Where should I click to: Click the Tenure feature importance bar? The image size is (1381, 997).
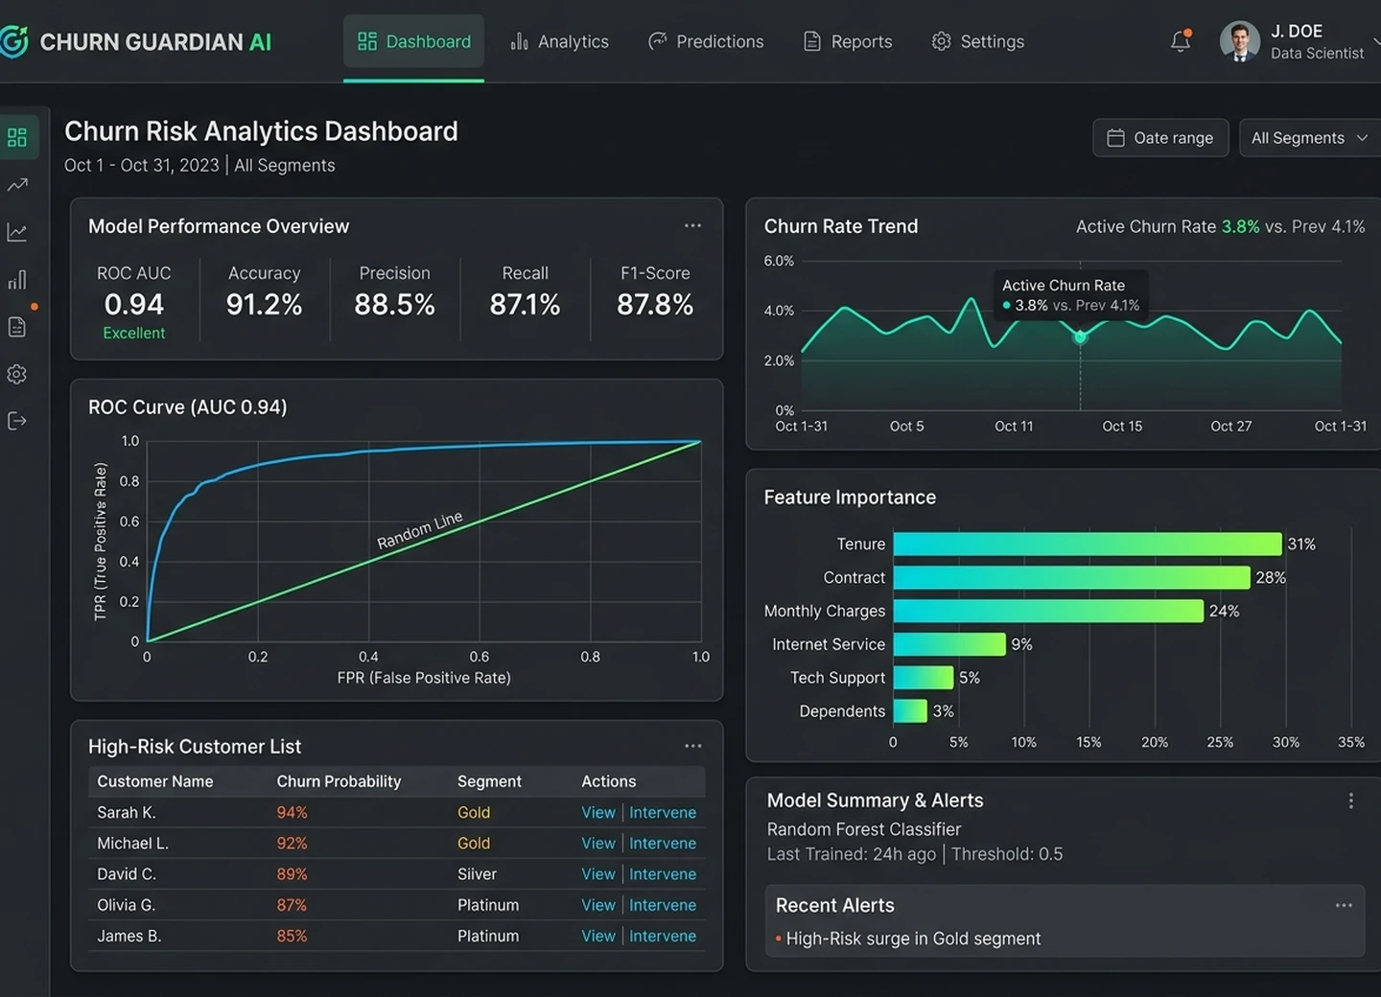1088,544
